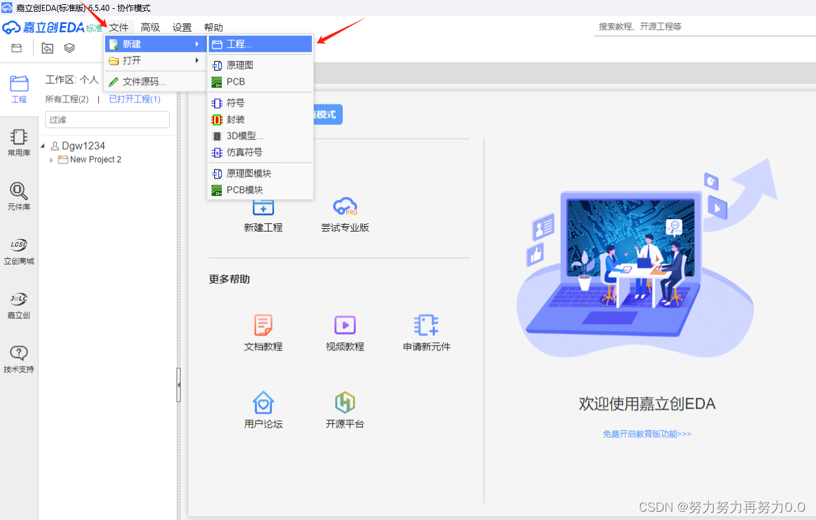Expand the 新建 submenu arrow
The width and height of the screenshot is (816, 520).
pos(196,44)
